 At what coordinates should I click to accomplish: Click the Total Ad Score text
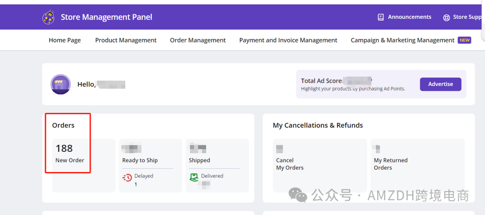point(321,81)
